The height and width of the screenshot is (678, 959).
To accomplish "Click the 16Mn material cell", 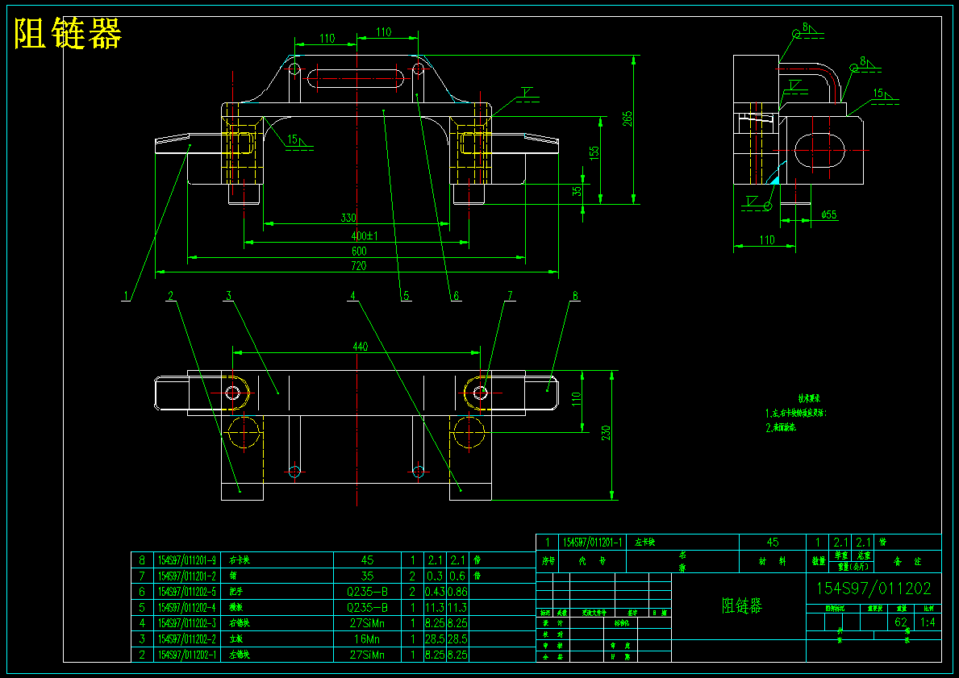I will [x=366, y=638].
